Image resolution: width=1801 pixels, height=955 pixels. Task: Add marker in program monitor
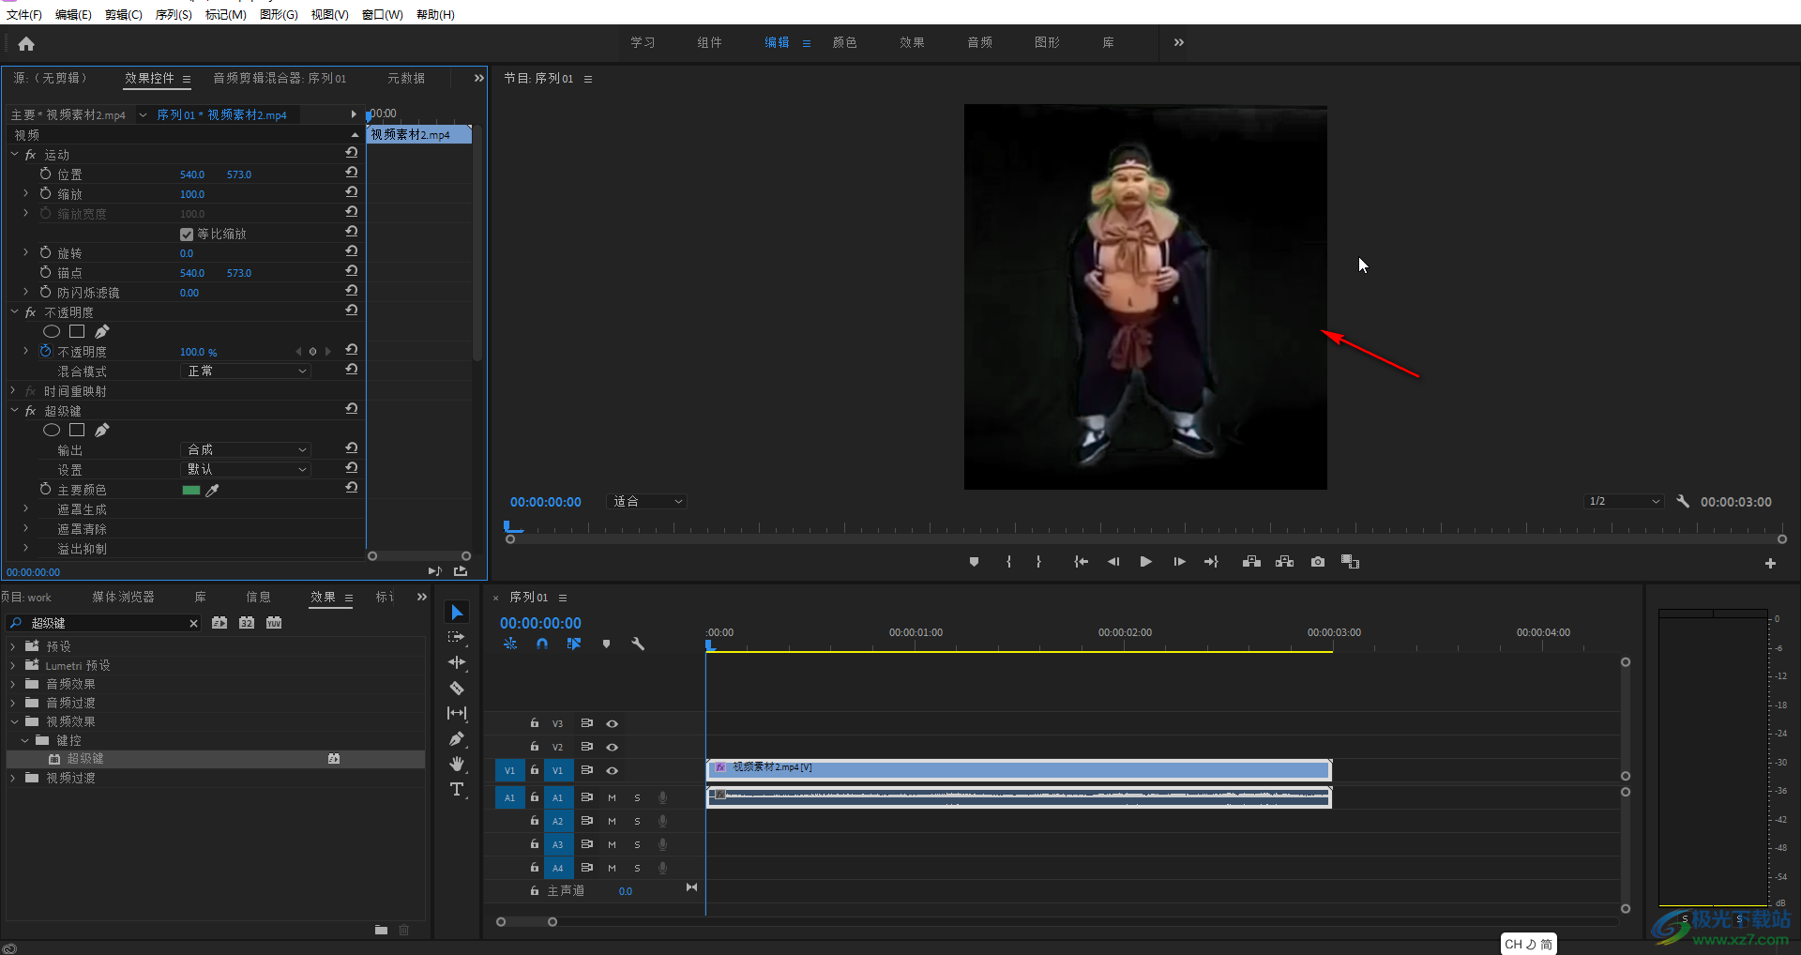pyautogui.click(x=974, y=562)
